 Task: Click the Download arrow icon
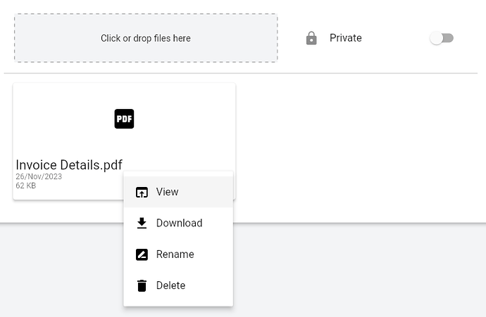[x=142, y=223]
